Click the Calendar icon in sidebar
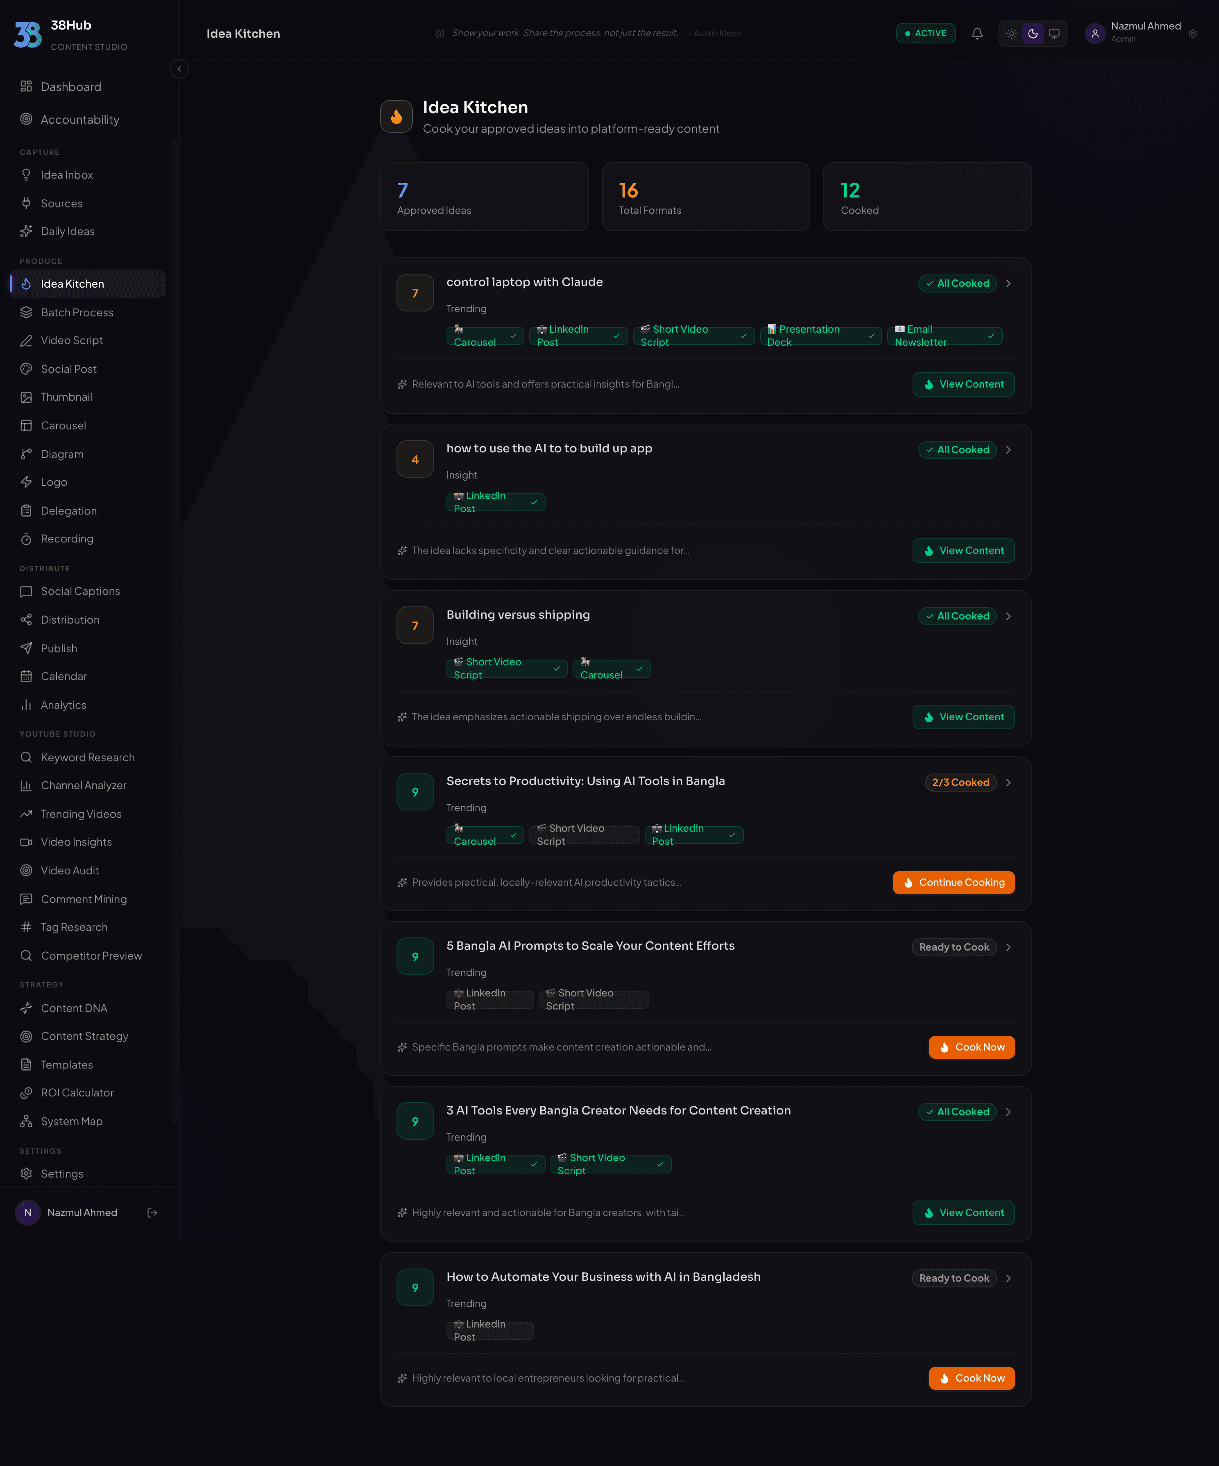The width and height of the screenshot is (1219, 1466). [x=27, y=676]
